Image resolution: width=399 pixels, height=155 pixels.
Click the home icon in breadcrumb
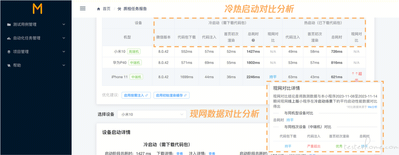click(99, 9)
